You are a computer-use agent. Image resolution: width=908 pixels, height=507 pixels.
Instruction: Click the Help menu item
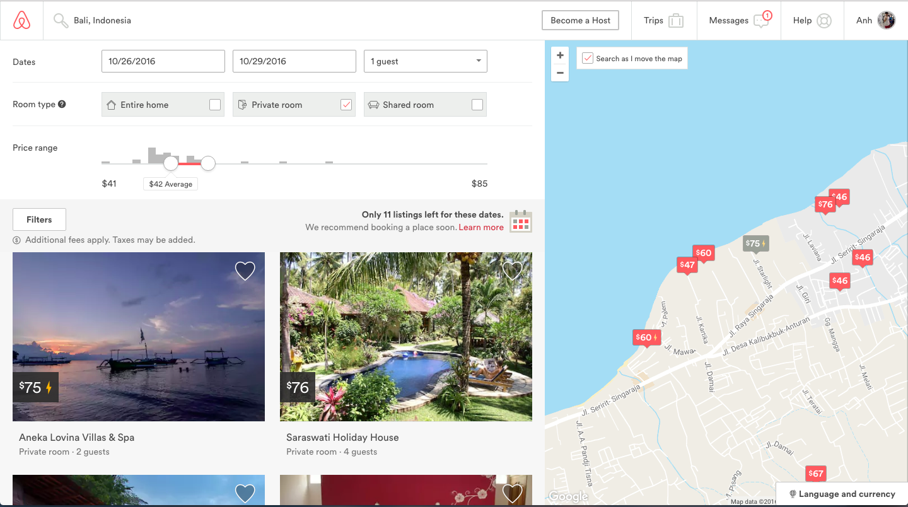[x=813, y=20]
